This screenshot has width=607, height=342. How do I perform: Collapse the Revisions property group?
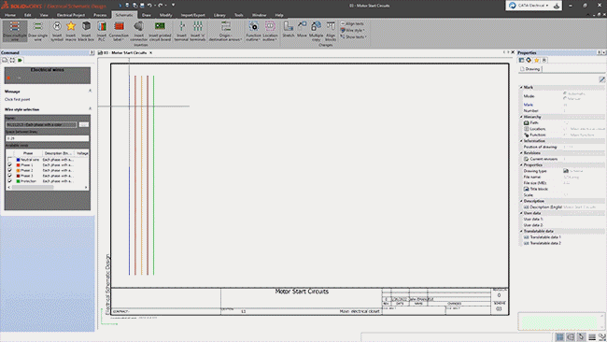point(521,153)
